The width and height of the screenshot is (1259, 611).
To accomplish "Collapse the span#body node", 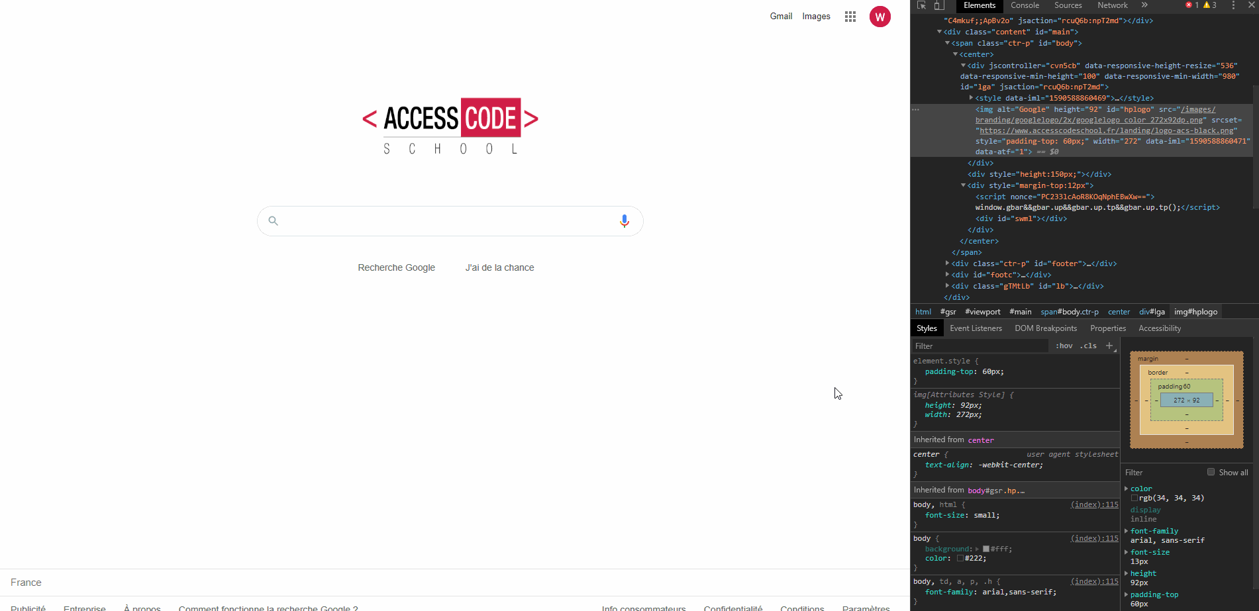I will click(x=948, y=43).
